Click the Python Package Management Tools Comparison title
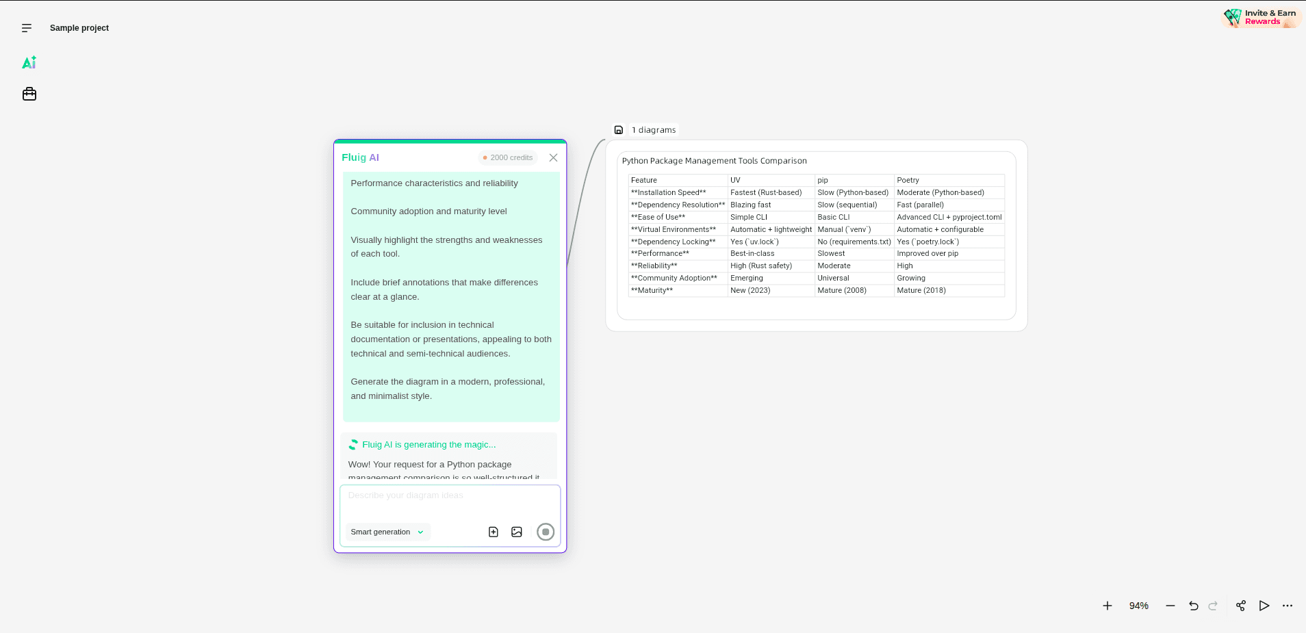The width and height of the screenshot is (1306, 633). 715,161
